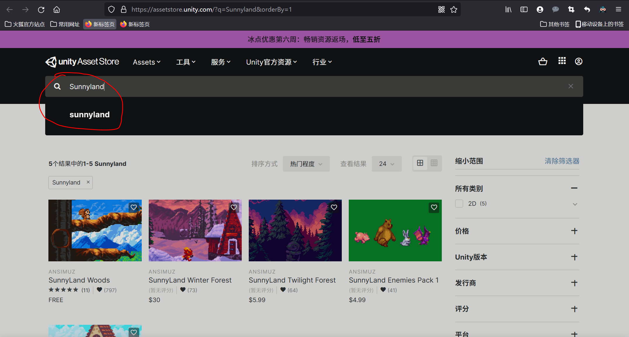Clear the search field with the X icon
This screenshot has width=629, height=337.
click(570, 86)
